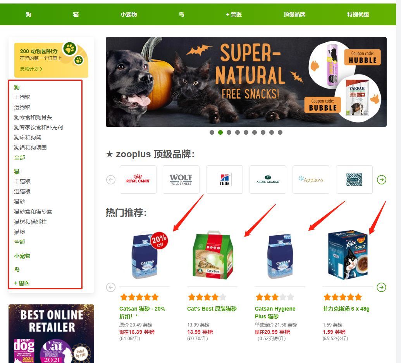Open 特别优惠 in the top navigation
This screenshot has width=401, height=363.
pos(358,14)
